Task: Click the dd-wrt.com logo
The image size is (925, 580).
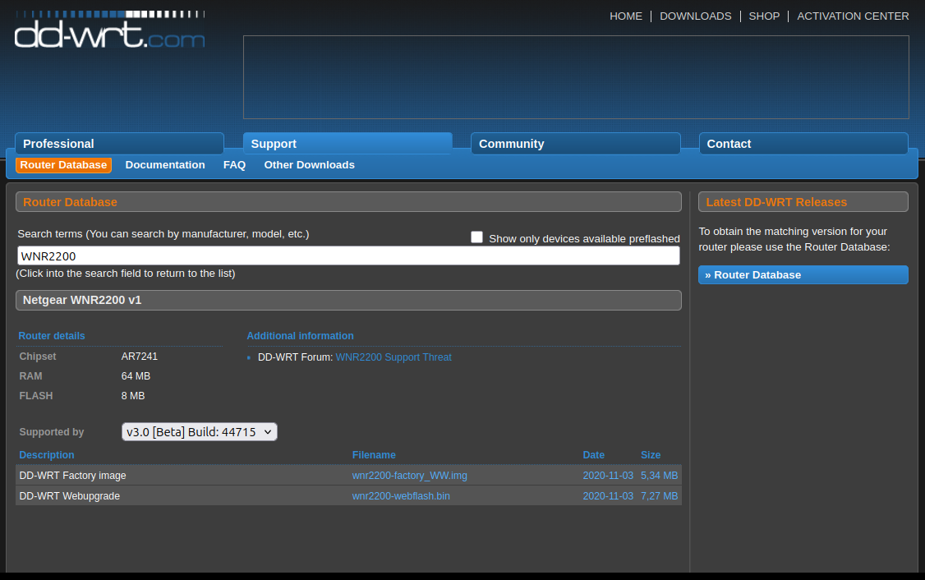Action: 110,30
